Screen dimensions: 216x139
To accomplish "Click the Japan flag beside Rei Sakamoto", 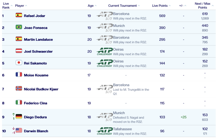I will [19, 63].
